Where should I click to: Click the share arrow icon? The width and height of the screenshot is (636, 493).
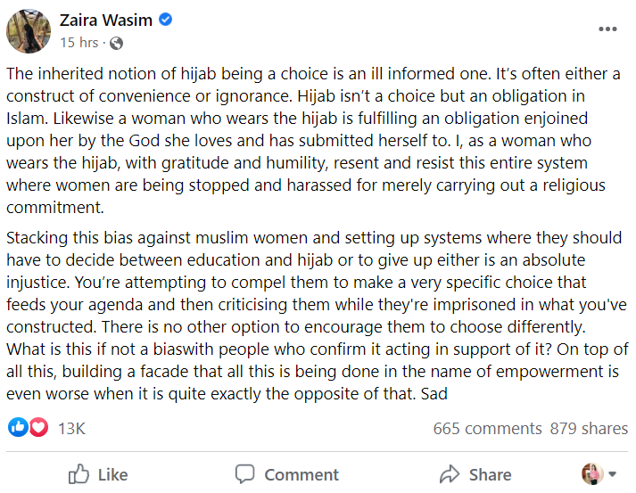(x=450, y=474)
